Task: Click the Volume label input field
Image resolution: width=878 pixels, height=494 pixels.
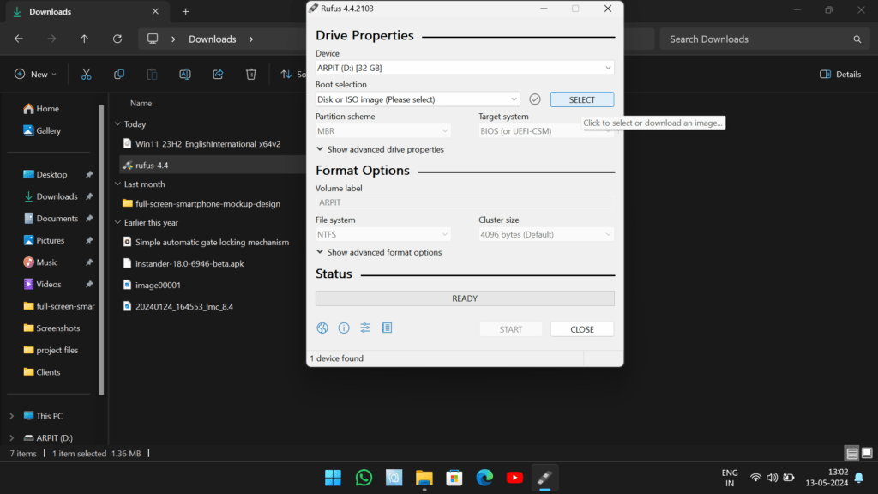Action: pos(465,202)
